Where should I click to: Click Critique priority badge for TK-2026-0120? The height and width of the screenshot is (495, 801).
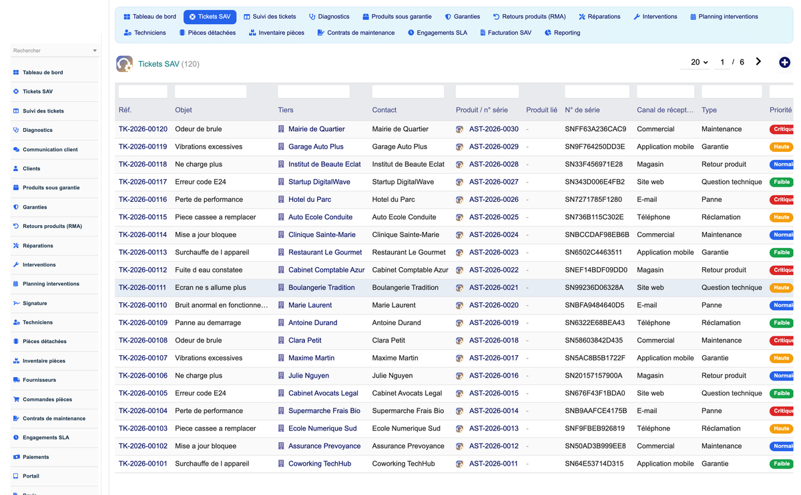pyautogui.click(x=782, y=129)
